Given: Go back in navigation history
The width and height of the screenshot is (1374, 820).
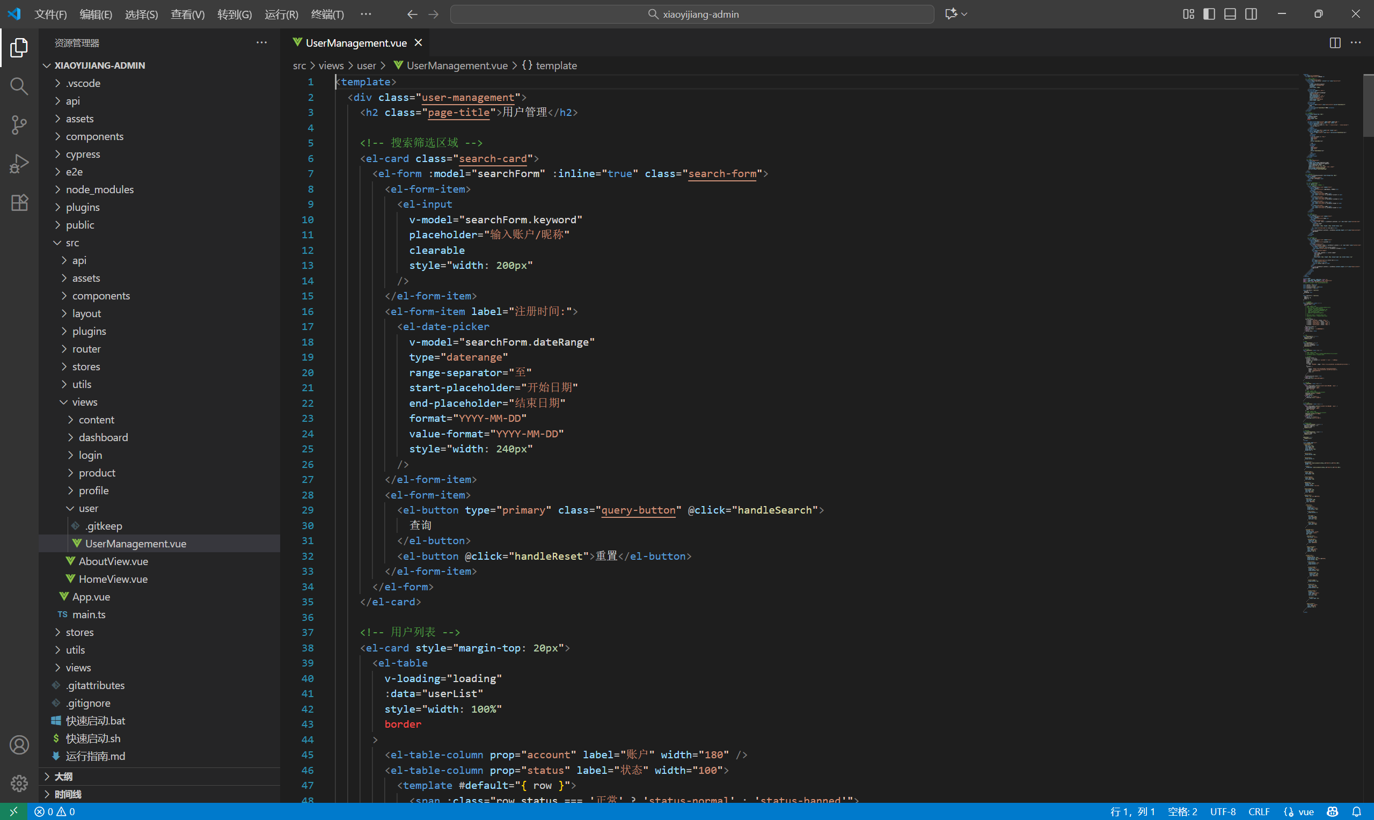Looking at the screenshot, I should 412,14.
